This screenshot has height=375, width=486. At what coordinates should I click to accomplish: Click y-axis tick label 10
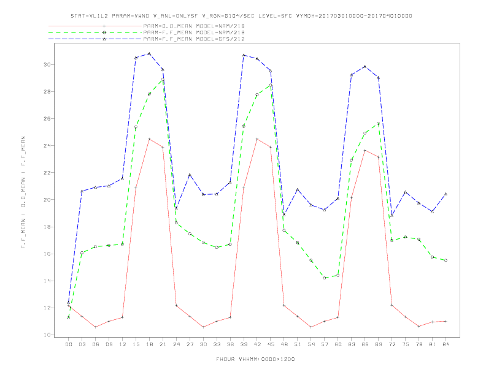[x=47, y=335]
